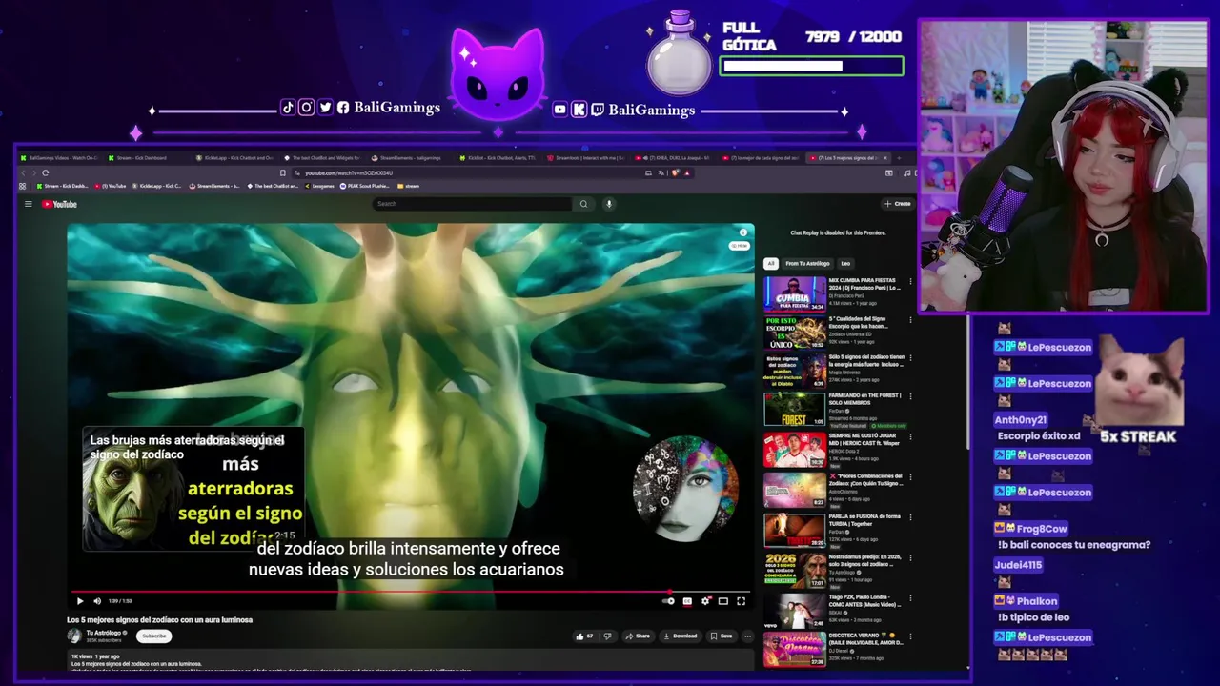Open options menu for FARMEANDO en THE FOREST
The image size is (1220, 686).
[910, 398]
